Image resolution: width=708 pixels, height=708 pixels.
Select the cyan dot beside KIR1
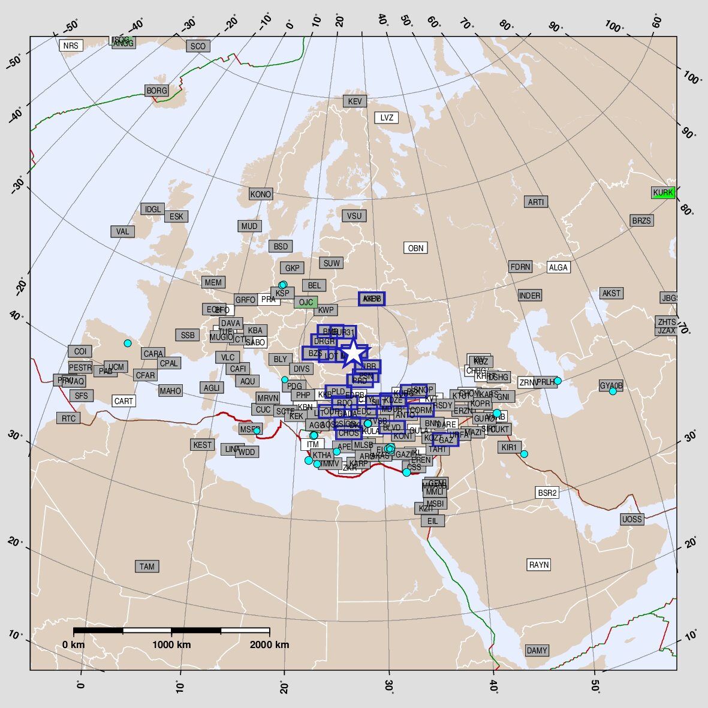(524, 454)
